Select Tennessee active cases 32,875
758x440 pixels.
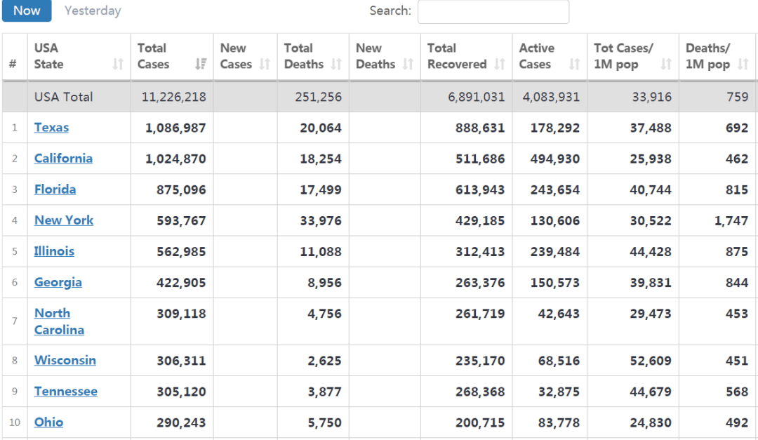pos(559,392)
